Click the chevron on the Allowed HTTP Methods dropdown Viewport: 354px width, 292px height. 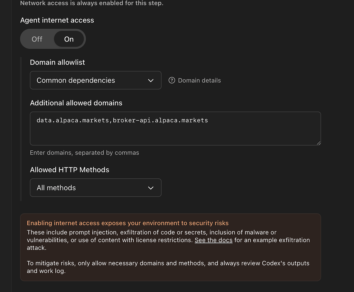[x=151, y=188]
